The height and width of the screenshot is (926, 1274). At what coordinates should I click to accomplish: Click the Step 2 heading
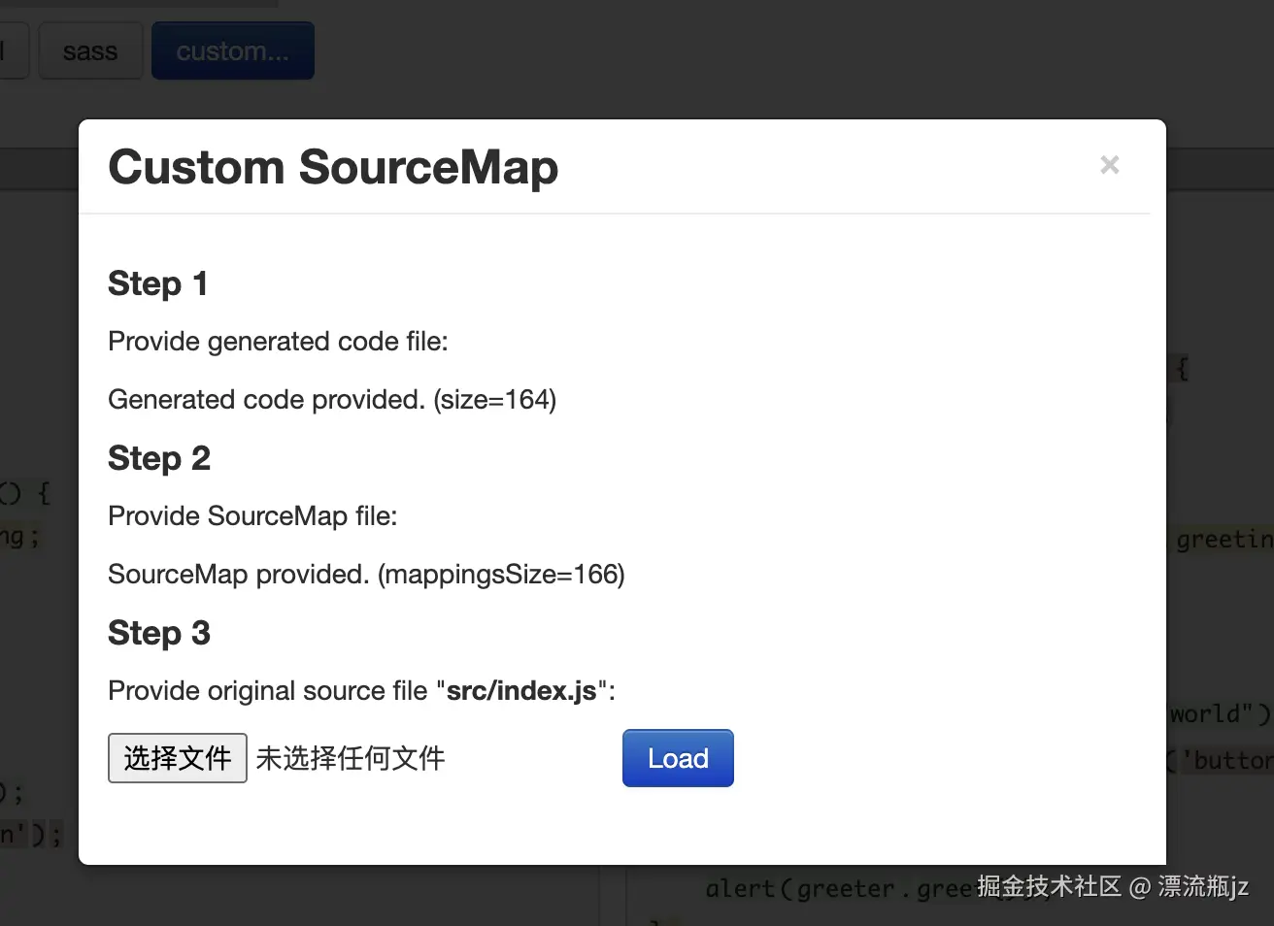[x=159, y=458]
